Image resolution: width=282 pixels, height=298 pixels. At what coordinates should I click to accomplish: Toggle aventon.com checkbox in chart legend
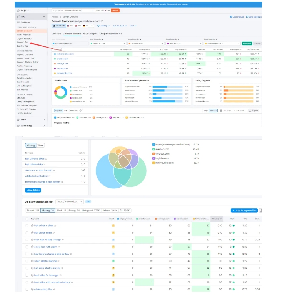click(x=77, y=117)
